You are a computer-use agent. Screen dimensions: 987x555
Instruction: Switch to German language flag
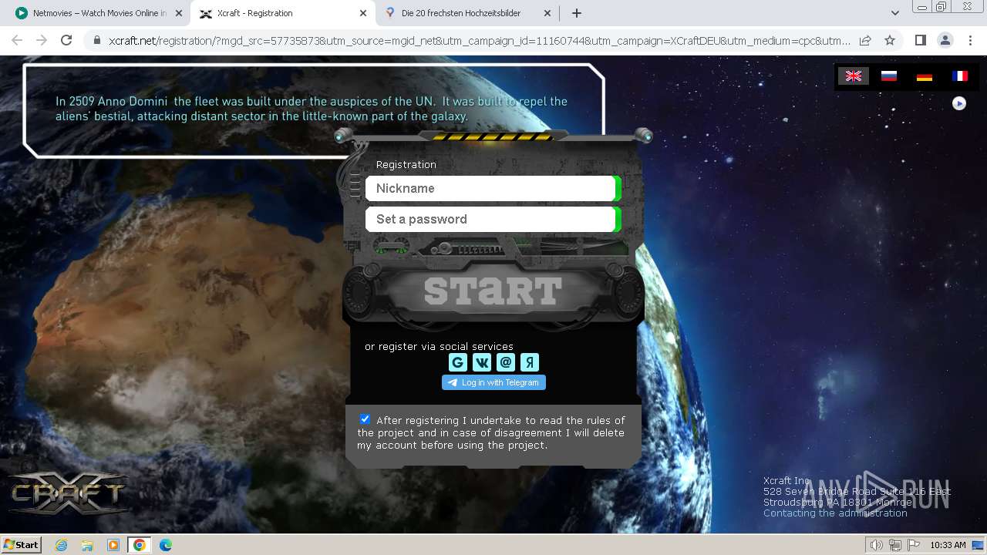pos(925,76)
